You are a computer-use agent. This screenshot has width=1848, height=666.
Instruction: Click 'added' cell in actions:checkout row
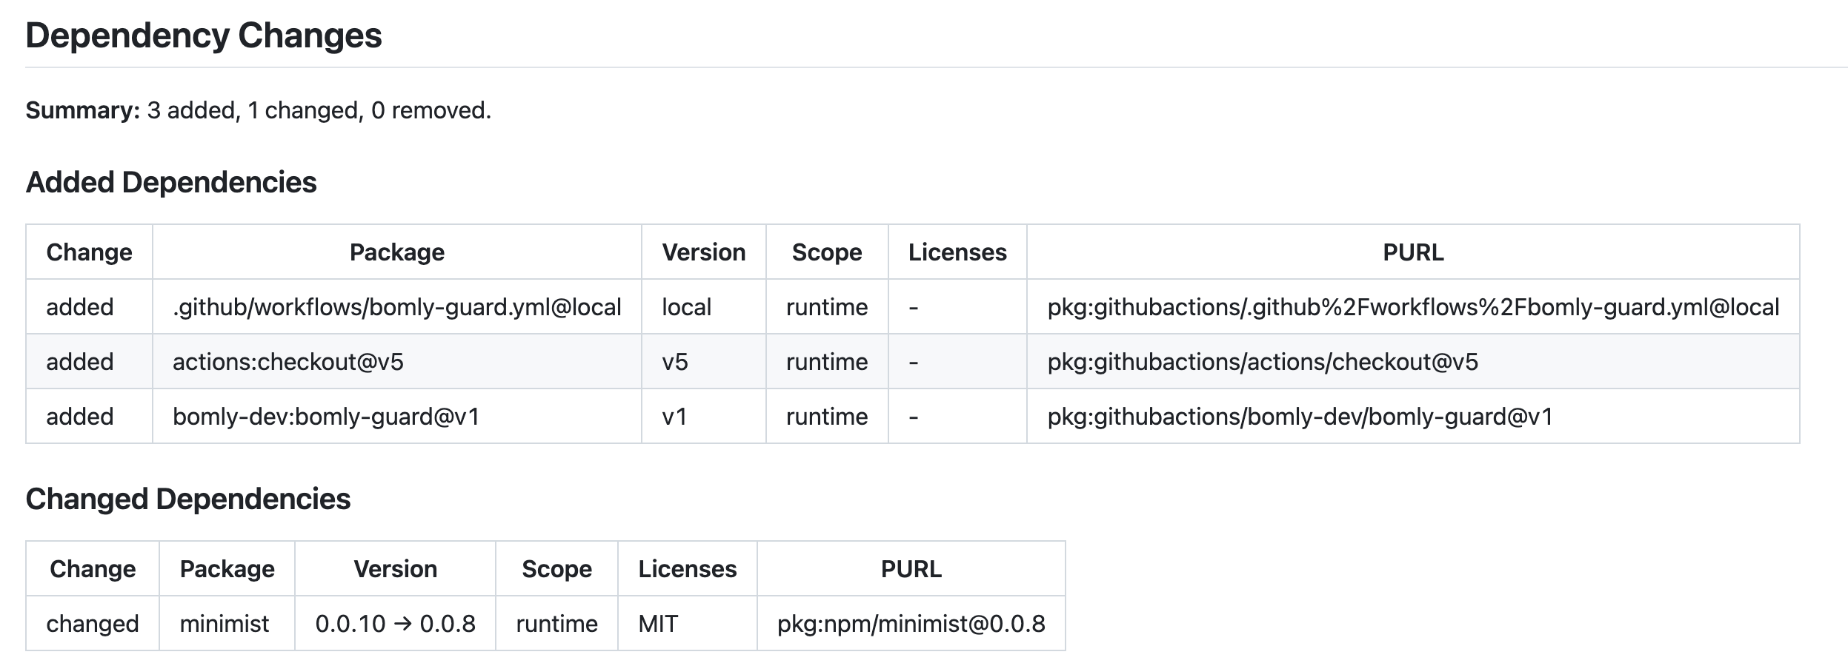click(x=90, y=362)
